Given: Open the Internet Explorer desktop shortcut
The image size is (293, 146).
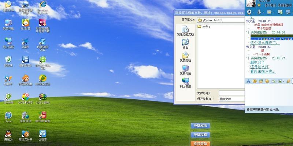Looking at the screenshot, I should coord(42,7).
